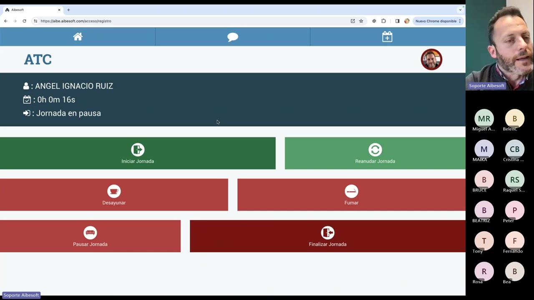Select participant BEATRIZ avatar
The width and height of the screenshot is (534, 300).
coord(484,210)
